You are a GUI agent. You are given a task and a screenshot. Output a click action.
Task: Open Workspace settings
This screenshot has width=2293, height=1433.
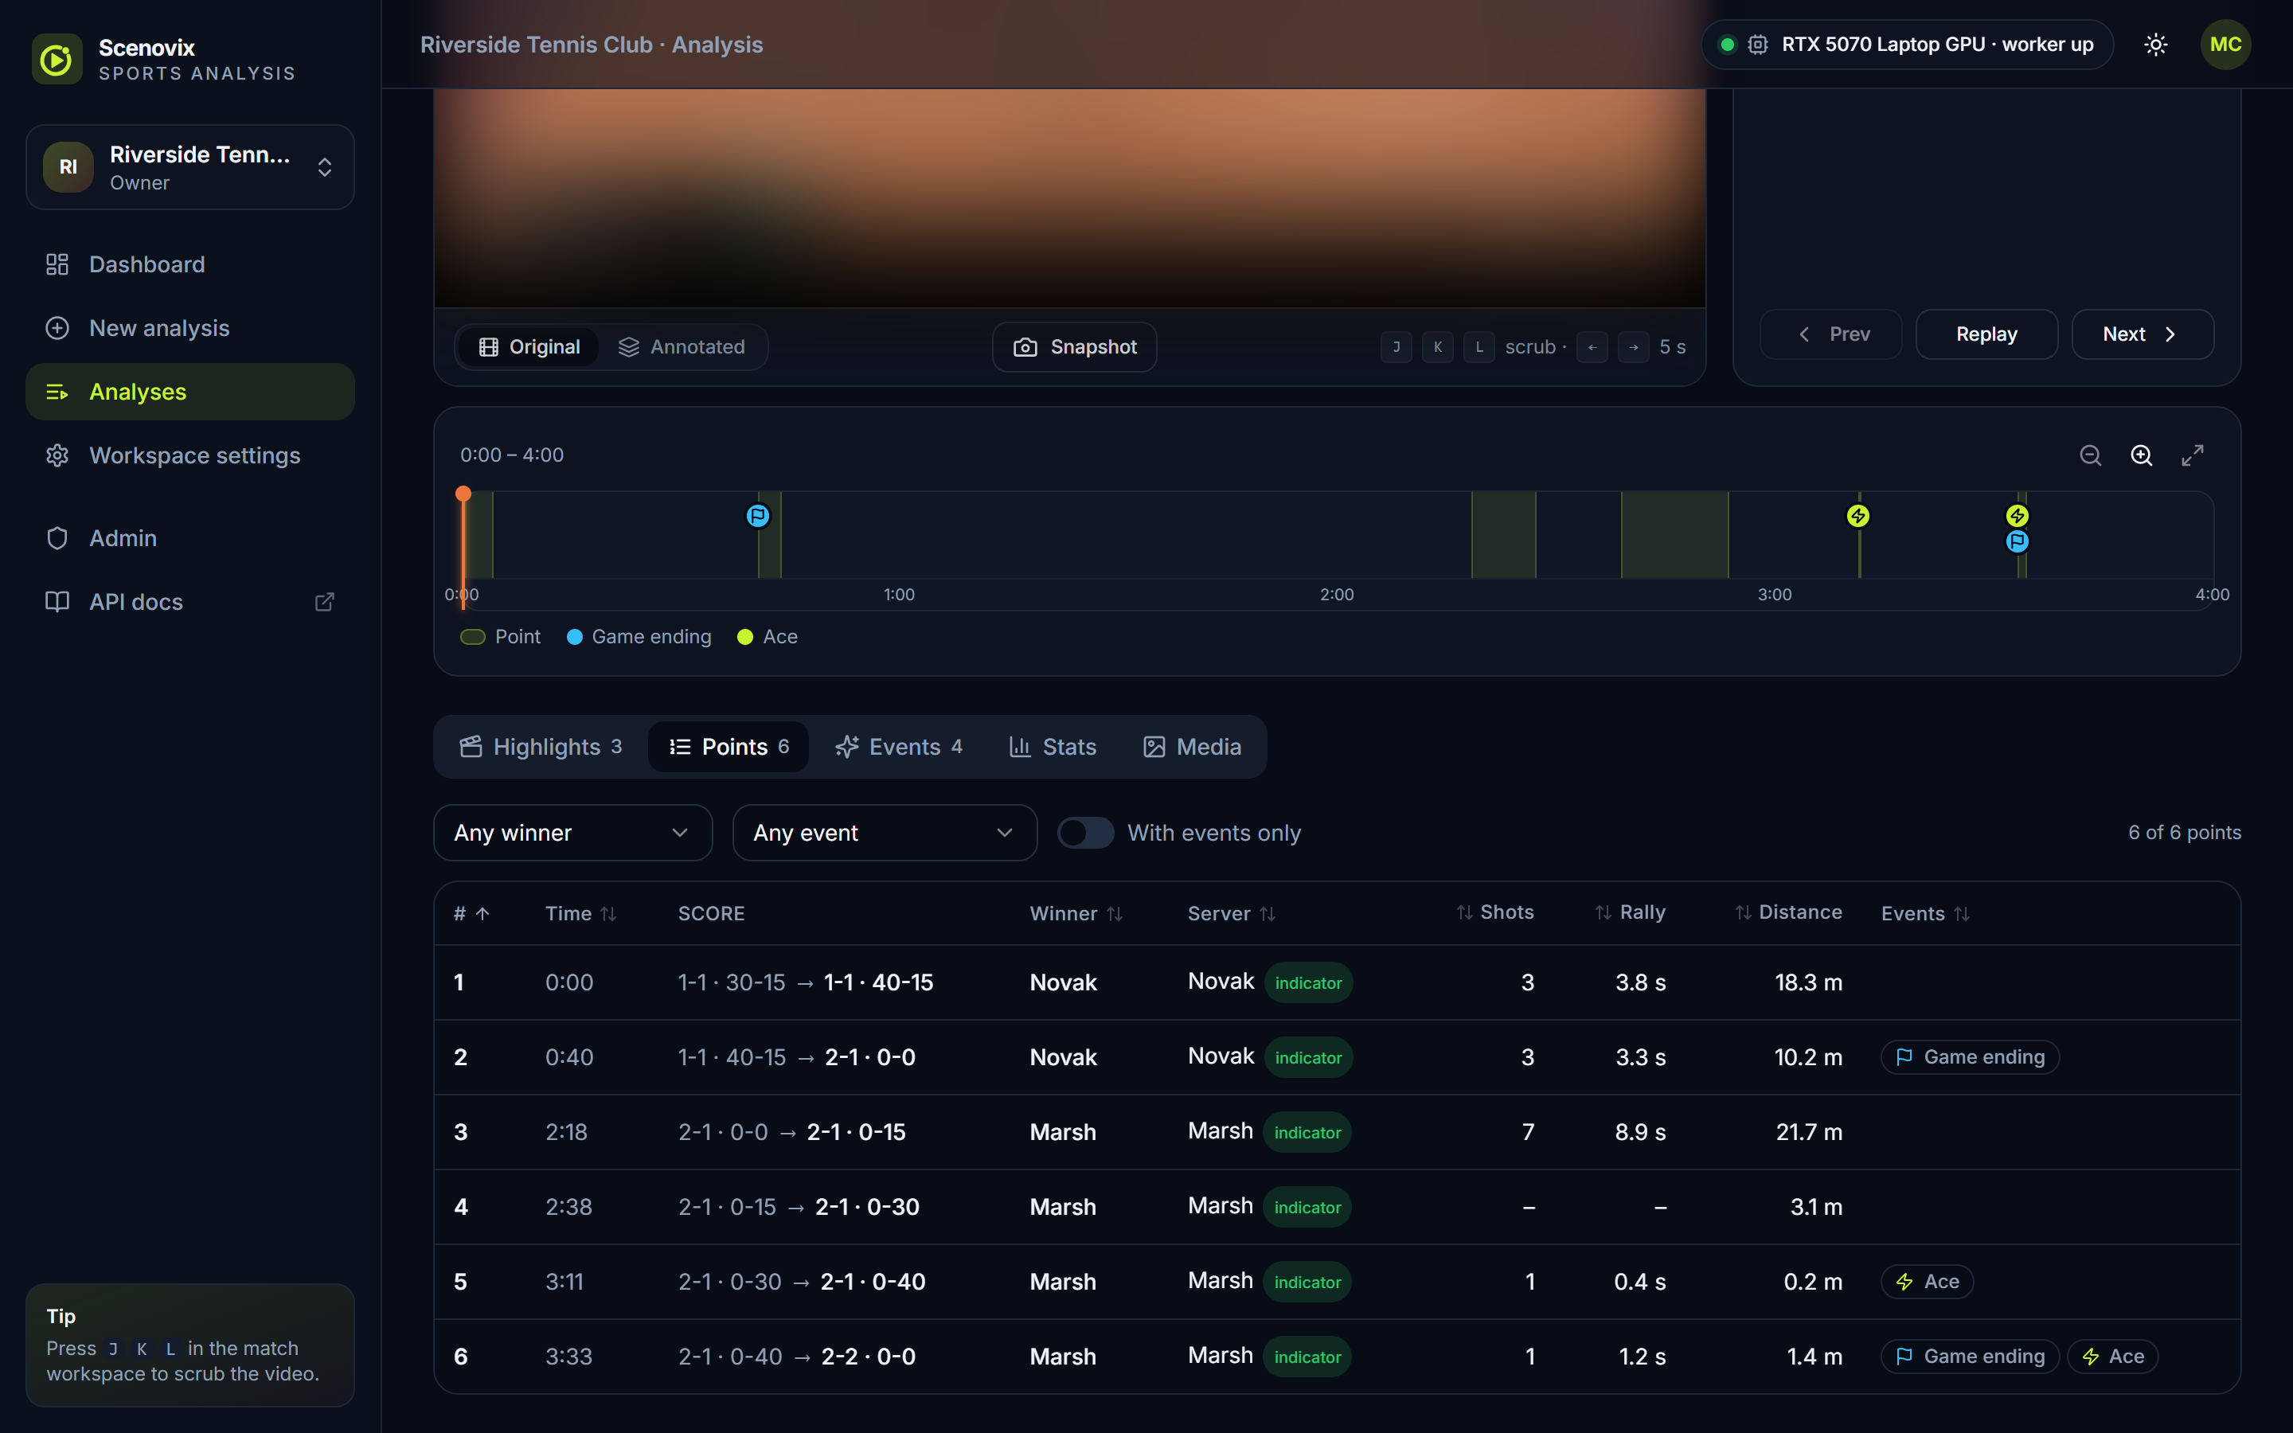click(189, 455)
